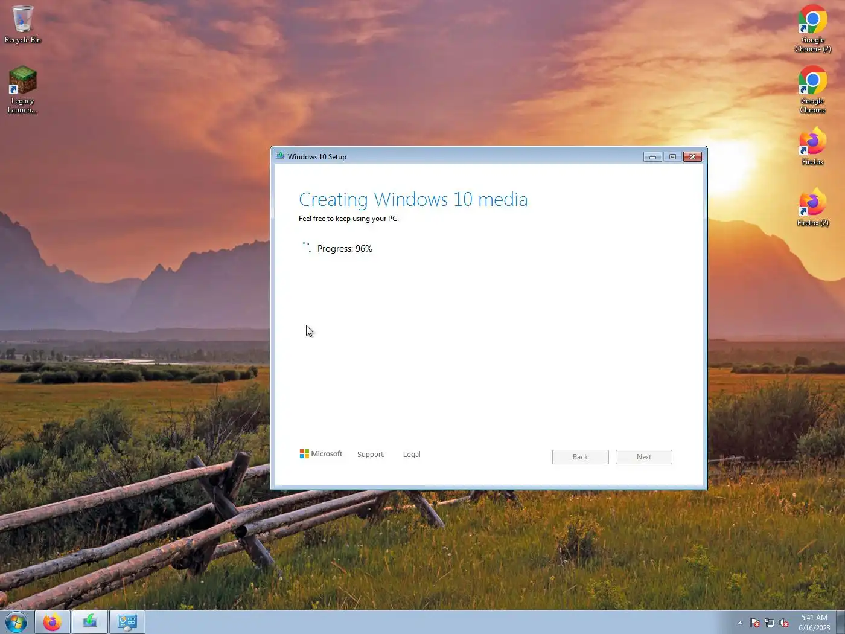The width and height of the screenshot is (845, 634).
Task: Click the Next button
Action: coord(643,457)
